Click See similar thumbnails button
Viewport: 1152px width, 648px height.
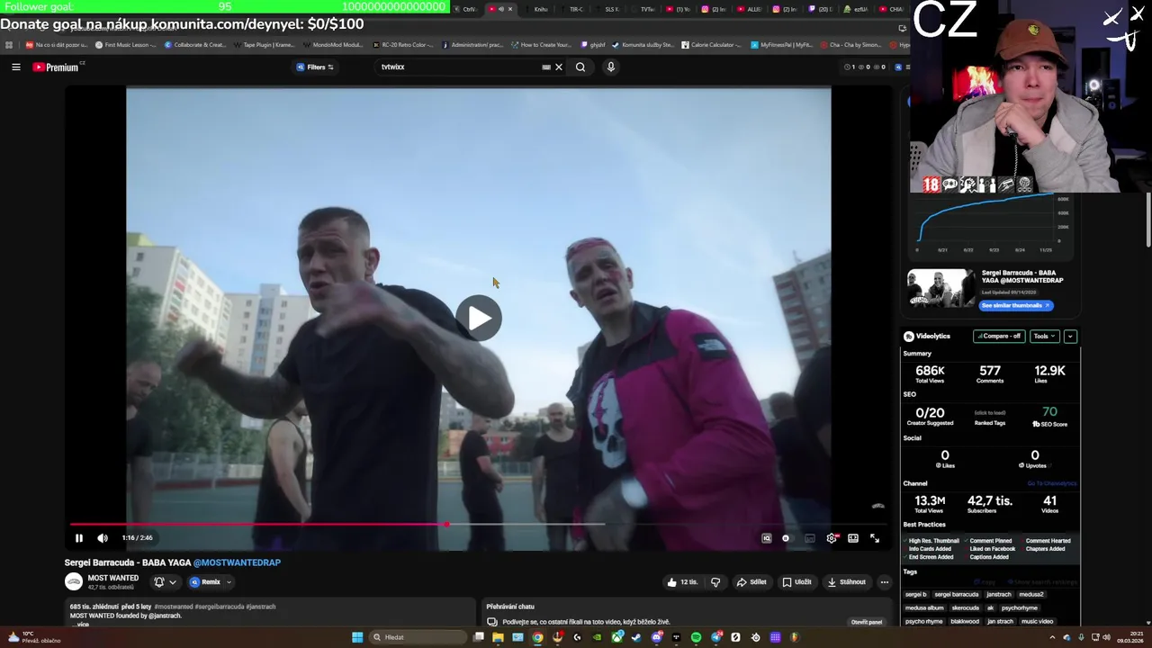click(x=1015, y=305)
